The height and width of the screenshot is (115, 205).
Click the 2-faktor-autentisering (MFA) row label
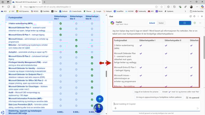point(20,23)
